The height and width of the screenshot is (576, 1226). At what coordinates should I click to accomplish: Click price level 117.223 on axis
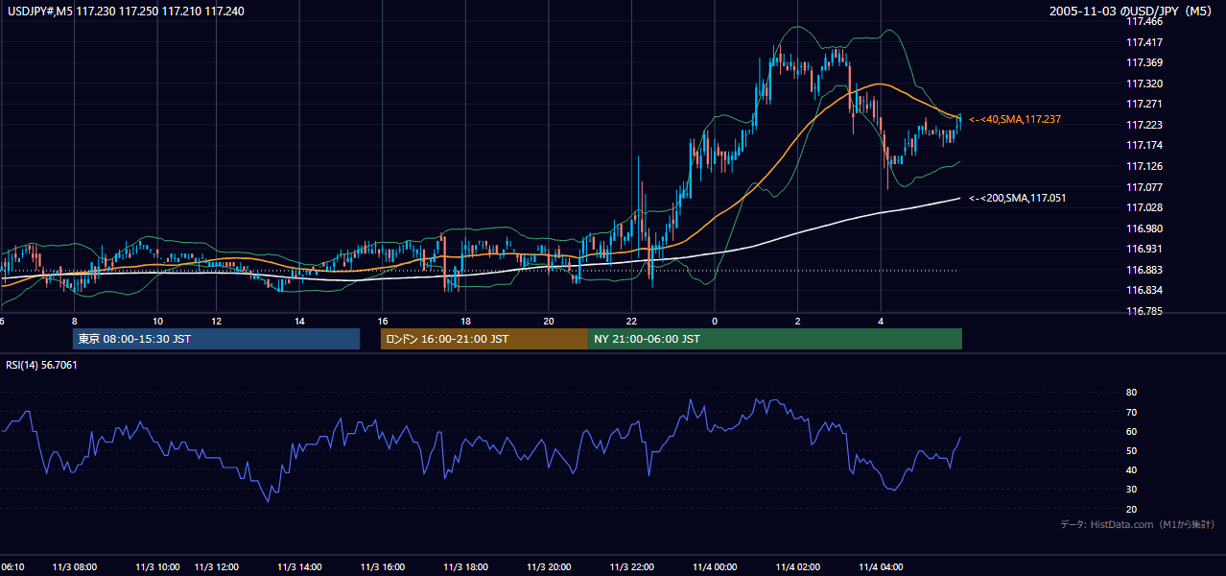tap(1144, 125)
